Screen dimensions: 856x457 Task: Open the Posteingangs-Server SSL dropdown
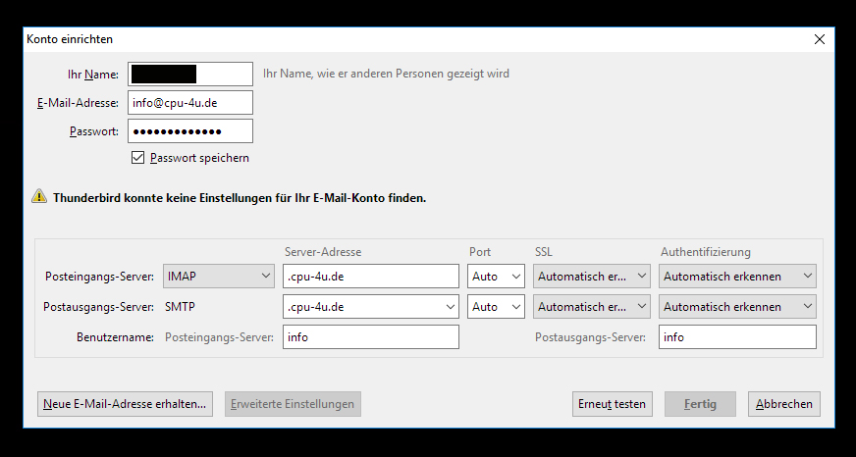(x=592, y=277)
